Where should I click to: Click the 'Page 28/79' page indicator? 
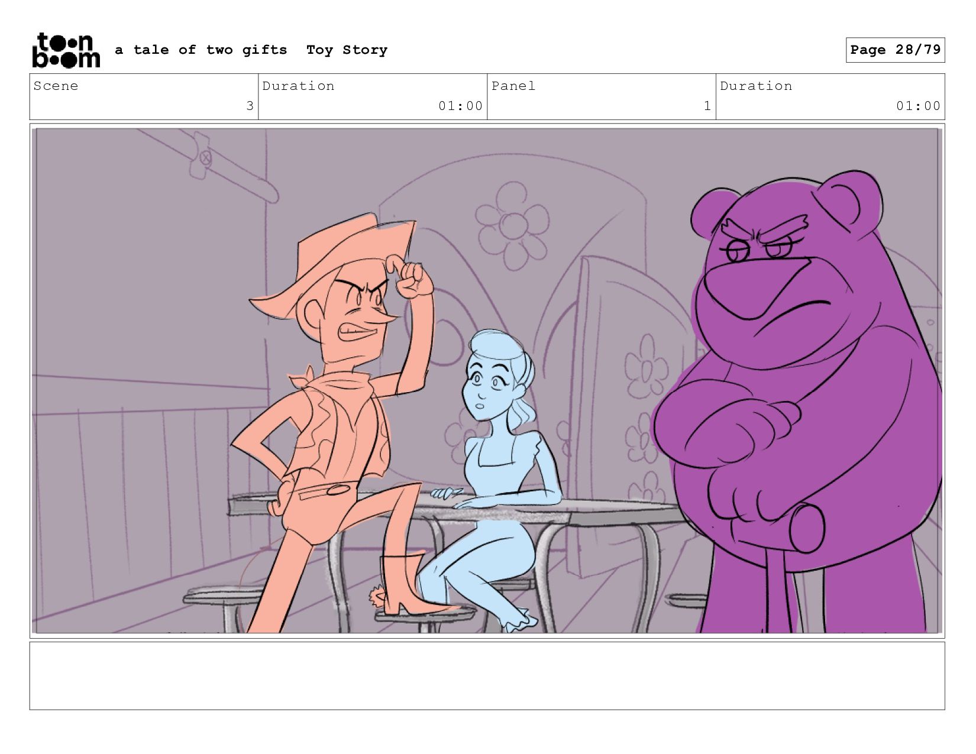tap(895, 50)
